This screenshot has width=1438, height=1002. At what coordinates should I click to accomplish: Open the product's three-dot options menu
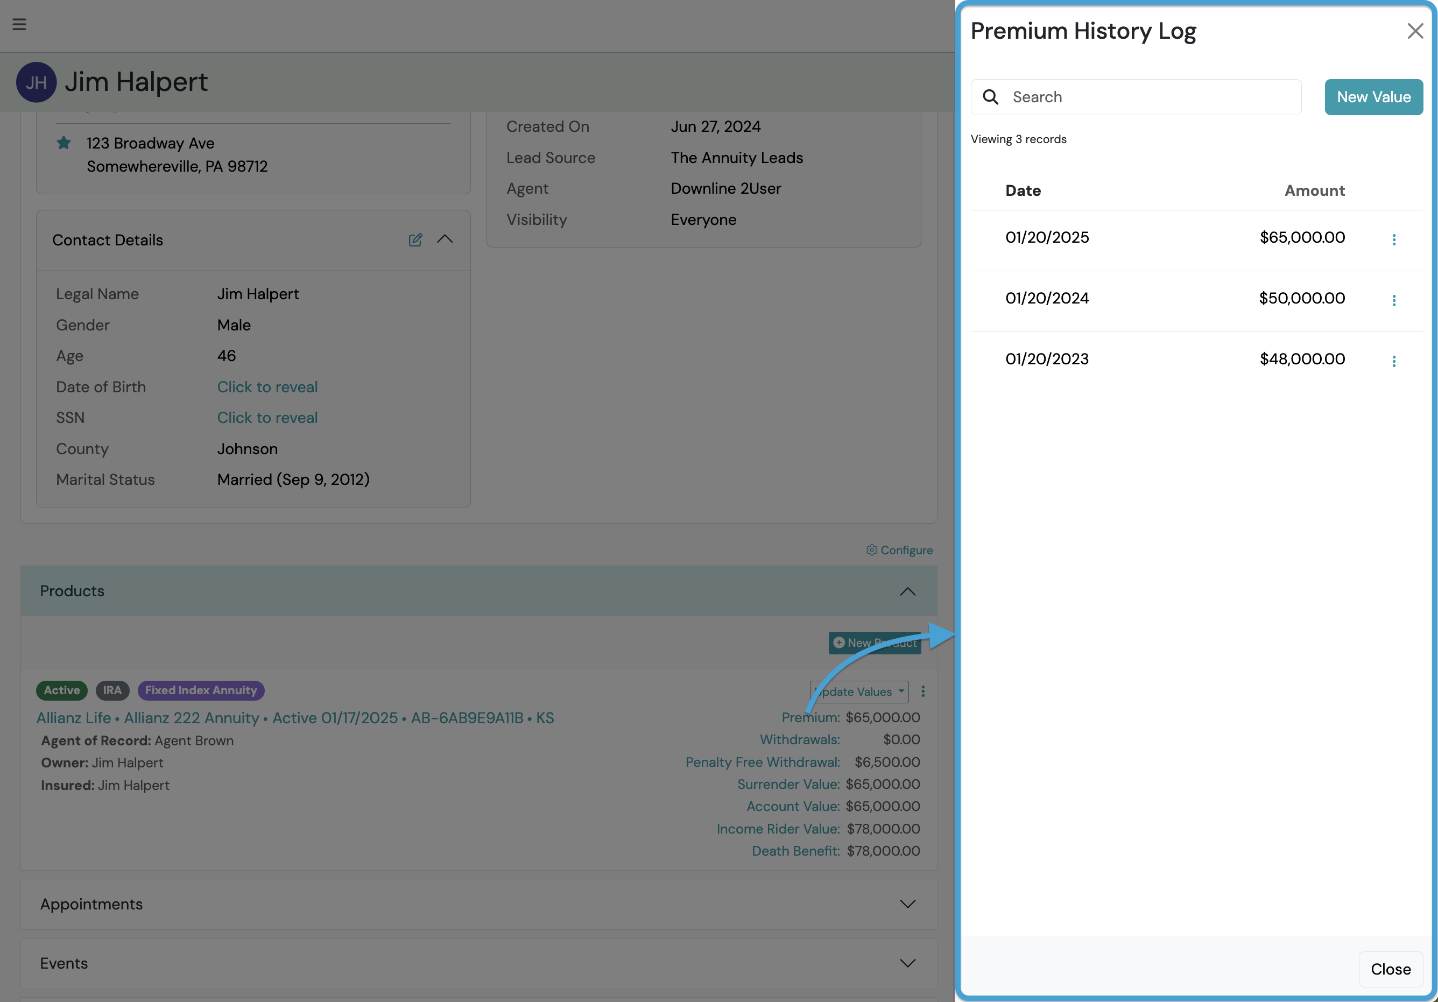point(922,691)
